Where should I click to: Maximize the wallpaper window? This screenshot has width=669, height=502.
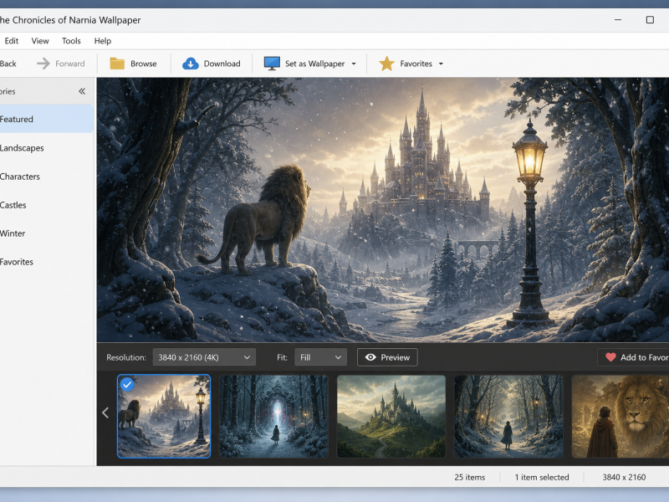[x=650, y=20]
